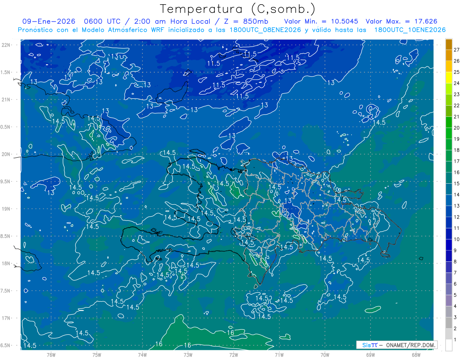Click the '20N' latitude axis label

[x=6, y=154]
